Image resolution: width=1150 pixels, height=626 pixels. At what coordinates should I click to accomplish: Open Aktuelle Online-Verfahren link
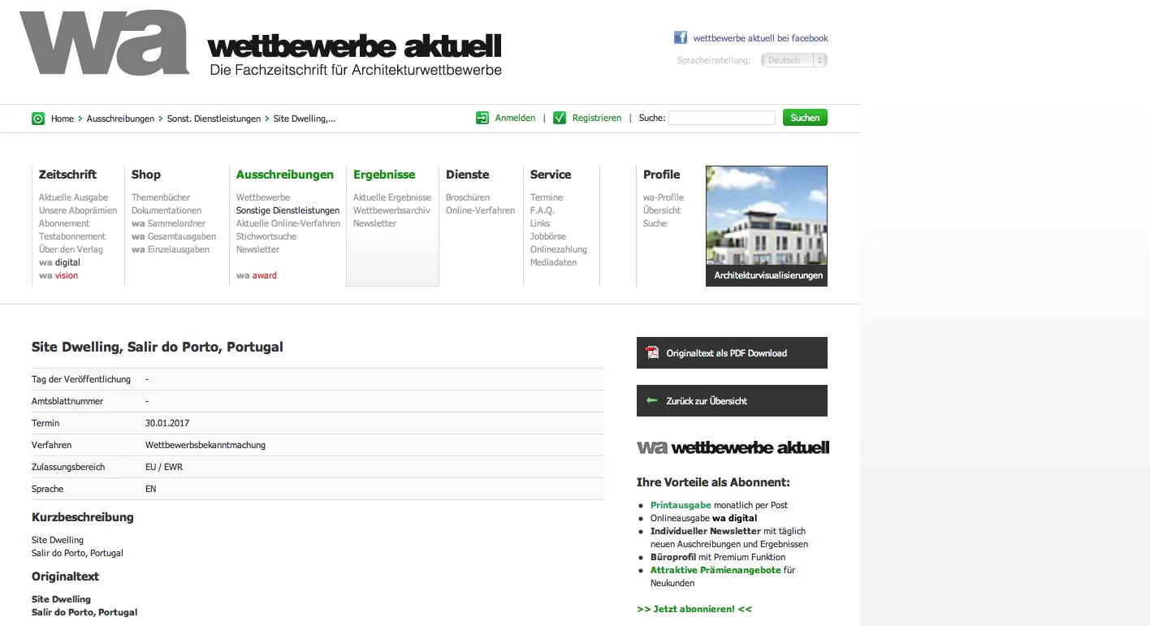coord(288,223)
